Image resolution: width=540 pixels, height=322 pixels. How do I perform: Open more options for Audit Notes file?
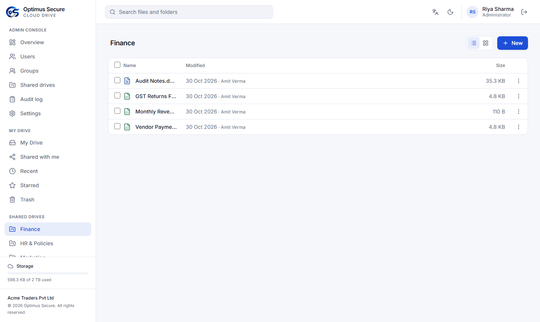(x=519, y=81)
